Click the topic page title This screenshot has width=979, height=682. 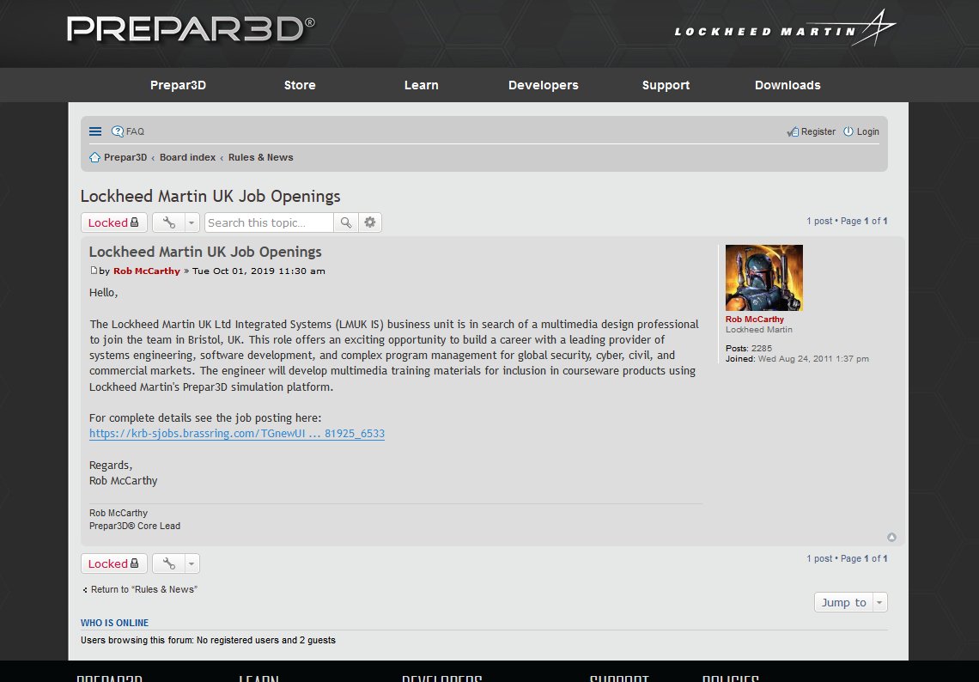click(x=210, y=196)
